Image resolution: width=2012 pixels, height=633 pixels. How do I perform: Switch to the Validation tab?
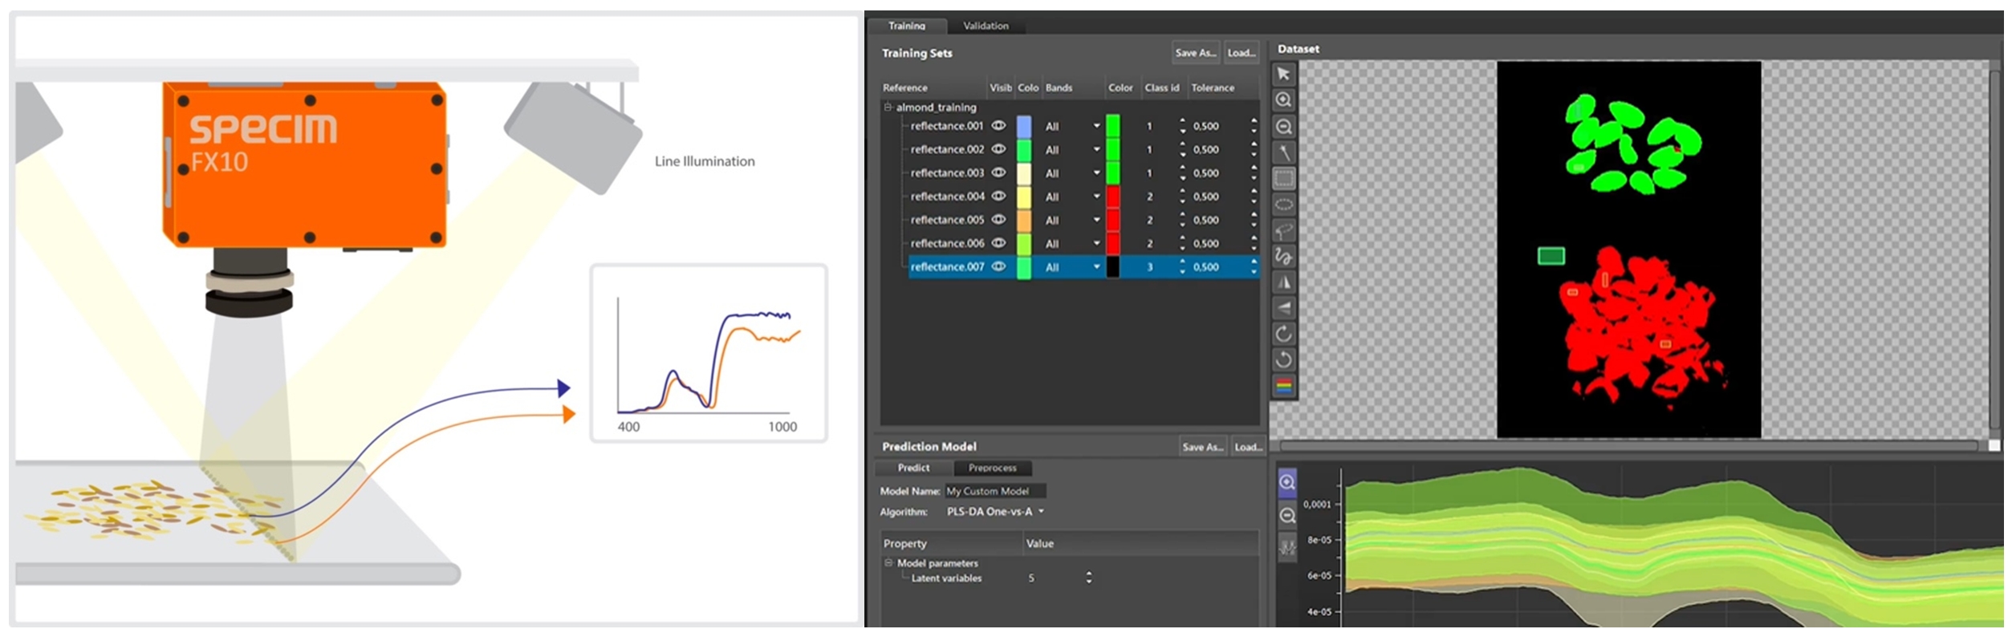coord(986,26)
